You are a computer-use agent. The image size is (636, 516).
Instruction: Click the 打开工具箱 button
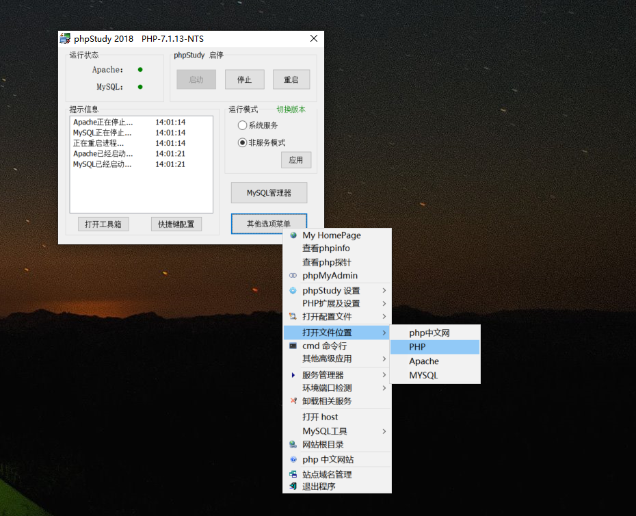[x=103, y=224]
